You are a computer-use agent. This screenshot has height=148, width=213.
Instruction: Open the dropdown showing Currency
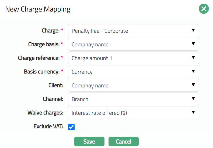(129, 72)
